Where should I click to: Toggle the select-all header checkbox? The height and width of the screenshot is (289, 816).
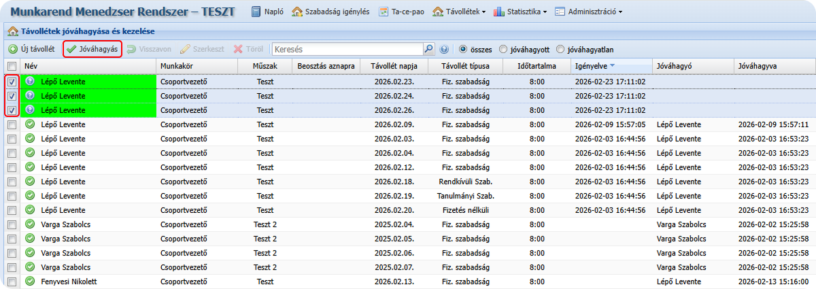12,66
